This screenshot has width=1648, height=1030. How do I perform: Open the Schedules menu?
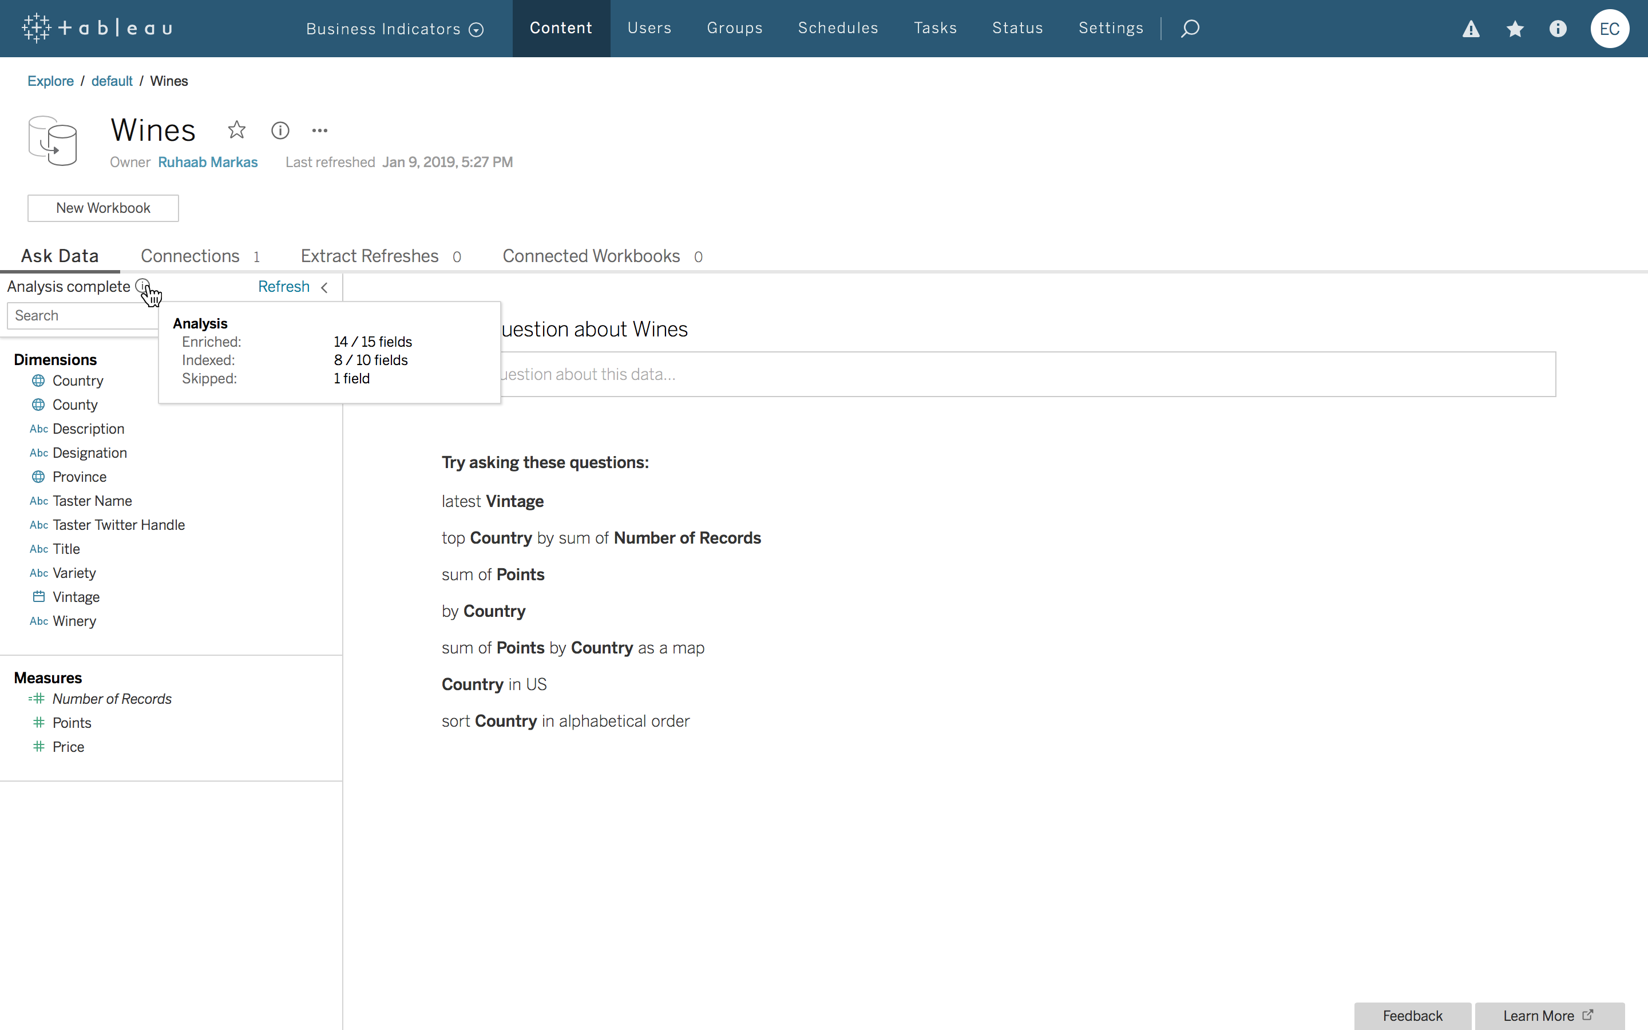point(838,28)
